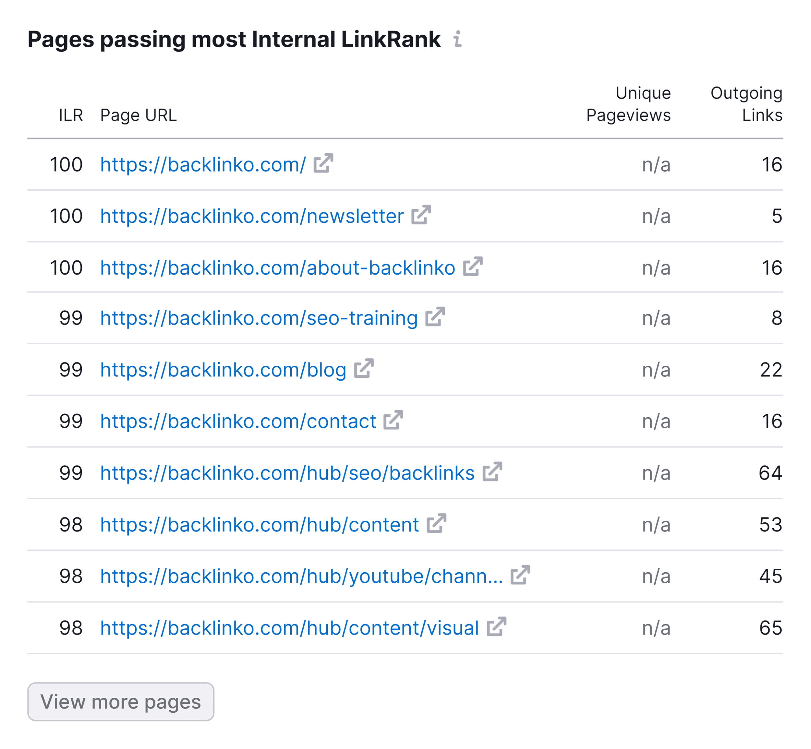Open external link icon for blog row
Viewport: 811px width, 749px height.
point(364,368)
